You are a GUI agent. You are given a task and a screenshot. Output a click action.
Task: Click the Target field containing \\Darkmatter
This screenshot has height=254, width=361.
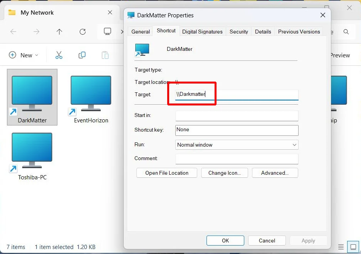tap(237, 95)
